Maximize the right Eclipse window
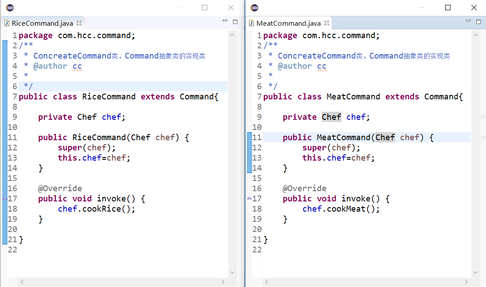 click(448, 8)
